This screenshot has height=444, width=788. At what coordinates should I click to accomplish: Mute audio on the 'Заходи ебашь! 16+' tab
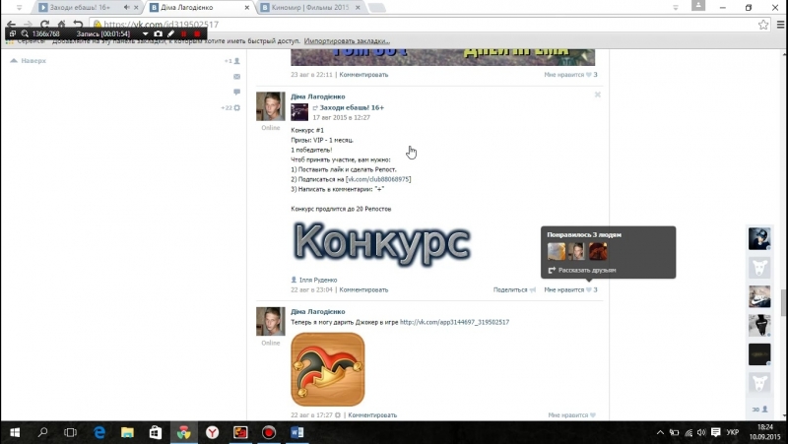[x=127, y=8]
